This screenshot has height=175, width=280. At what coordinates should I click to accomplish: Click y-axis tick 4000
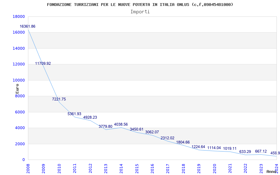coord(20,128)
